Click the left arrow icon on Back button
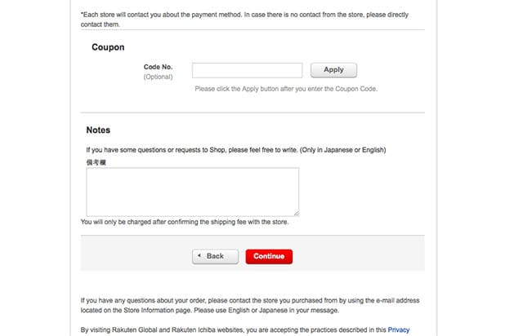Screen dimensions: 523x336 (200, 256)
